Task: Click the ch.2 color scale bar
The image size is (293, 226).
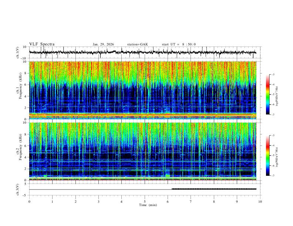Action: pyautogui.click(x=267, y=155)
